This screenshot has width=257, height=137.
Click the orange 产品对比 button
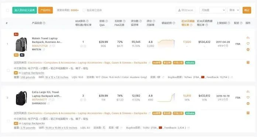[x=45, y=10]
